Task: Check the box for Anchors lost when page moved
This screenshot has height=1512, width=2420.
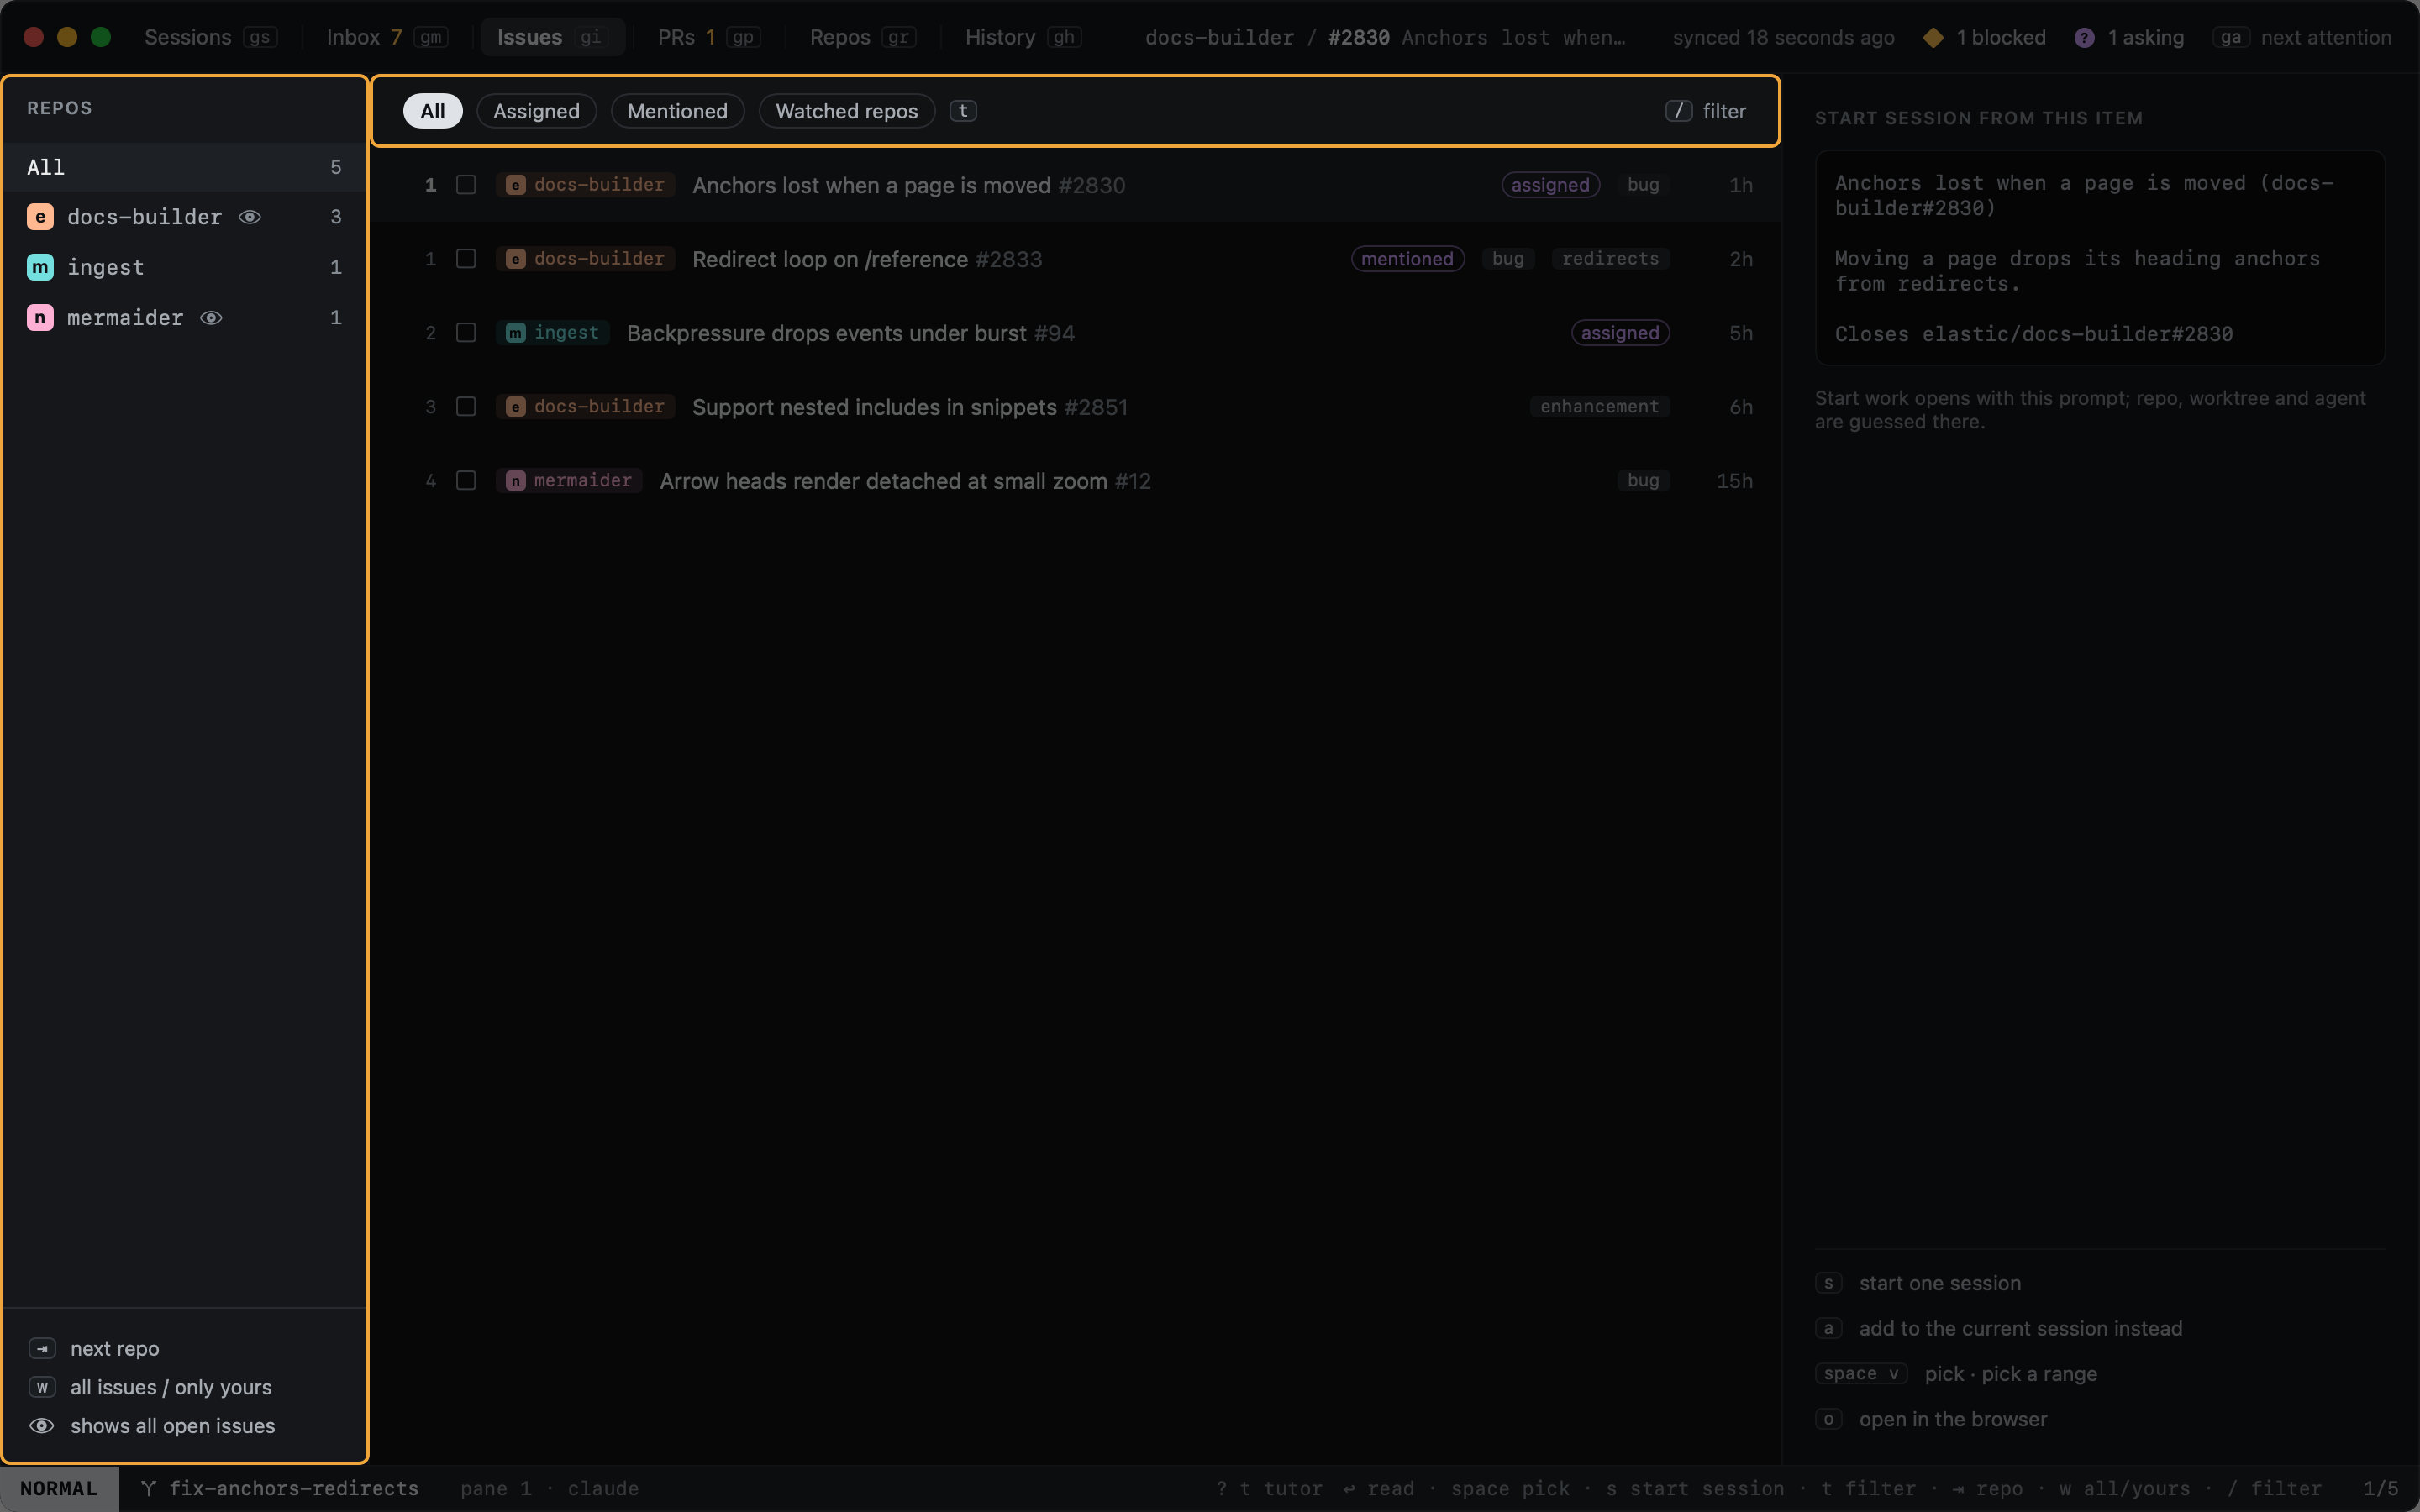Action: click(466, 185)
